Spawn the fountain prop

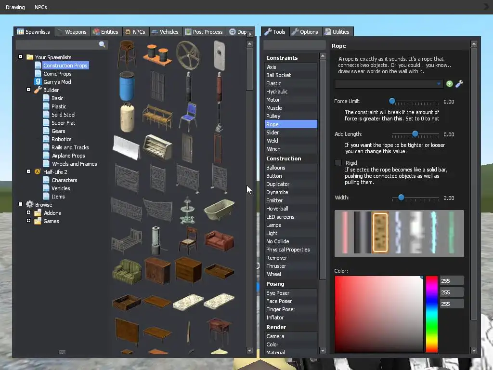188,210
